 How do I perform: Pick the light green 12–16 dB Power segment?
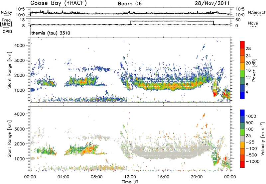click(x=242, y=74)
